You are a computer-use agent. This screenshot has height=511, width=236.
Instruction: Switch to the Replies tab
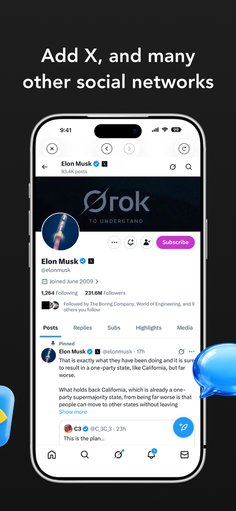click(x=82, y=328)
